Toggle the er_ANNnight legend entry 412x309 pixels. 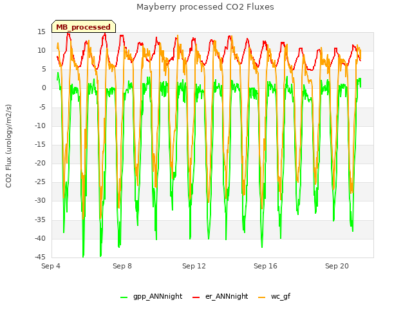(x=220, y=296)
